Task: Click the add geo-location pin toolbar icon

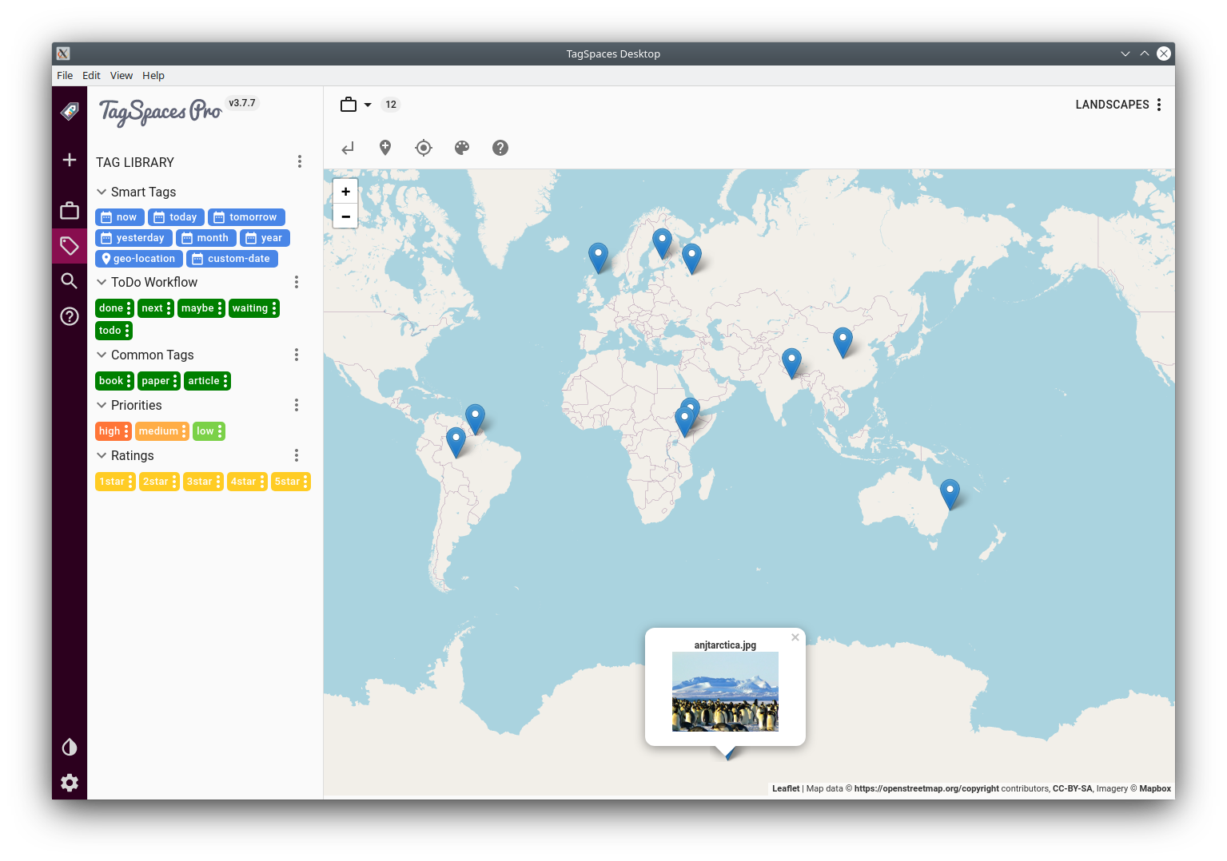Action: click(x=385, y=148)
